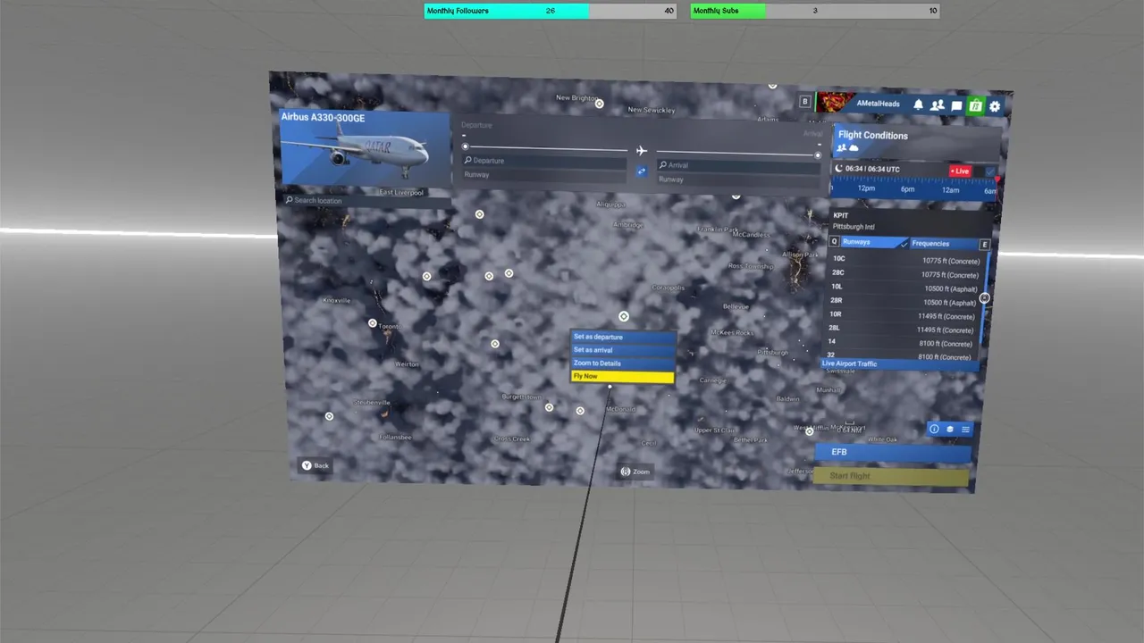
Task: Click the Start flight button
Action: [x=891, y=476]
